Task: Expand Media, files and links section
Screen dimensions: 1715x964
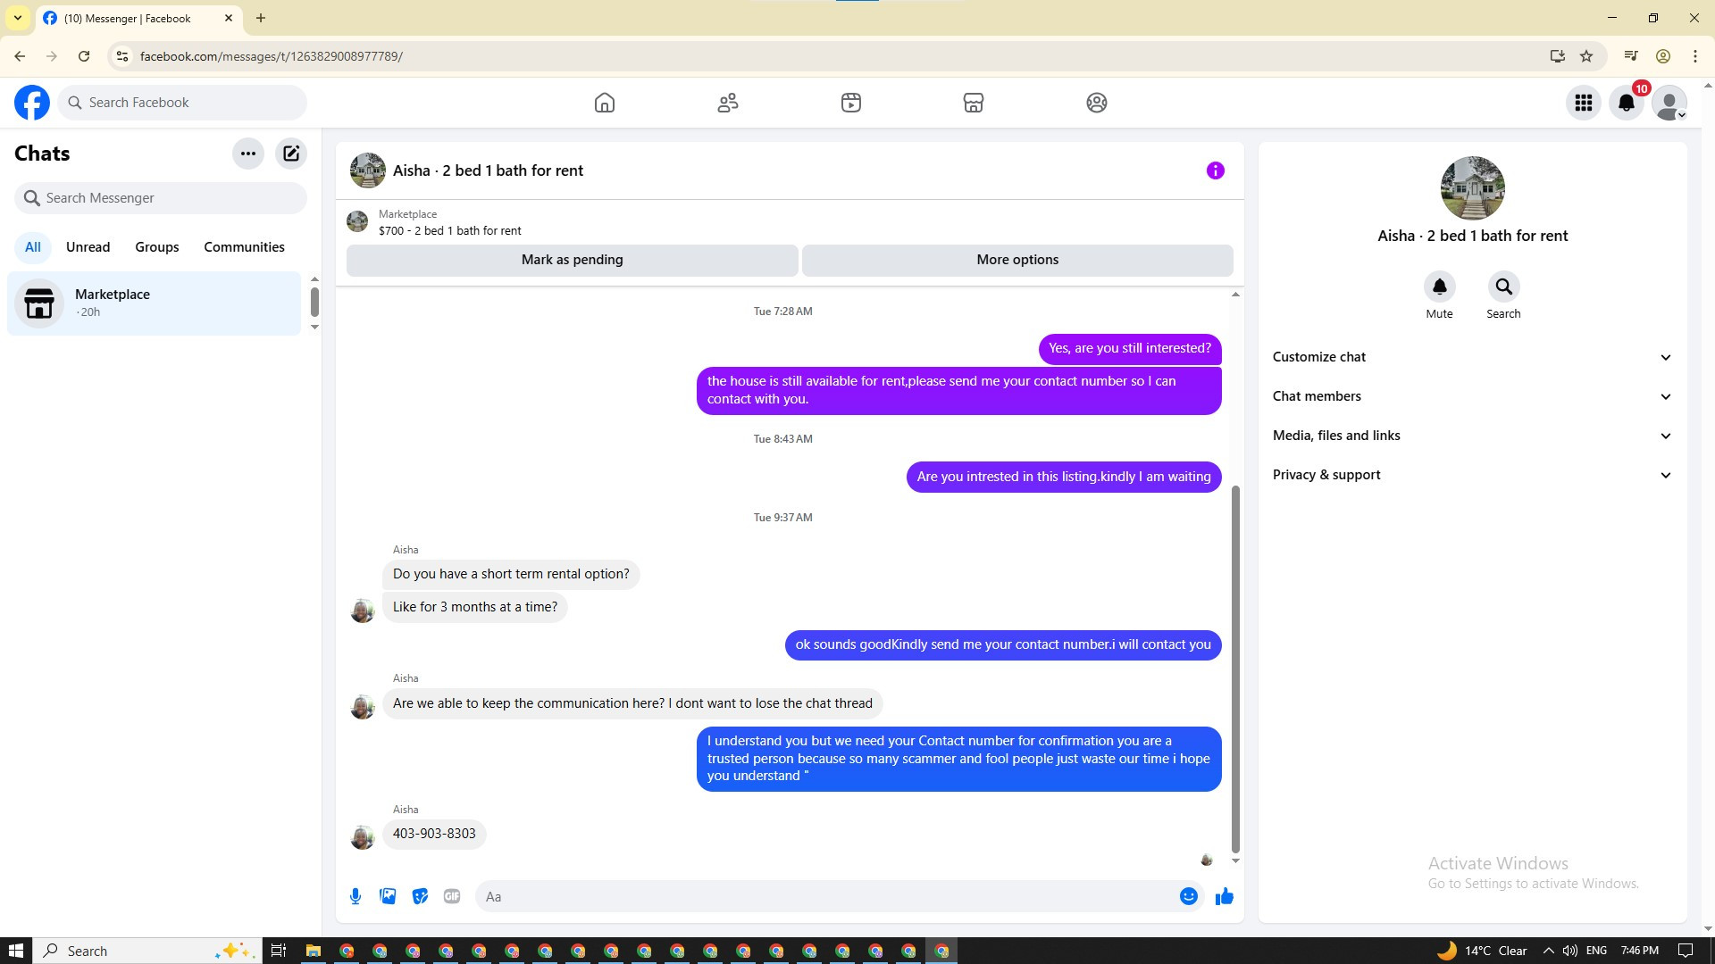Action: pos(1472,436)
